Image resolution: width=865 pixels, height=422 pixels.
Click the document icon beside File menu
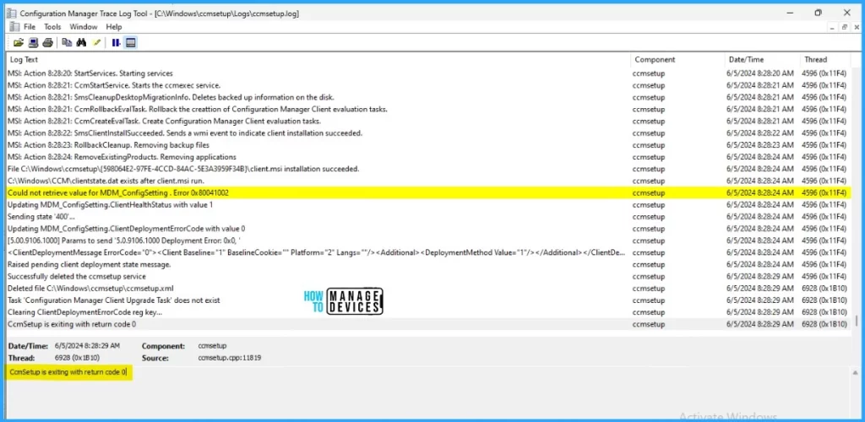[x=14, y=26]
